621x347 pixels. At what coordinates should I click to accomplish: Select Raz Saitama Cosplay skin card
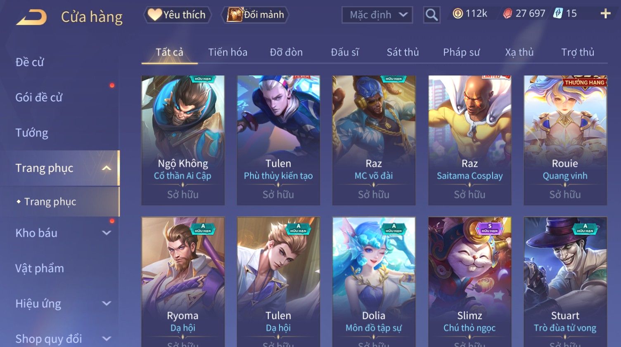pos(469,140)
